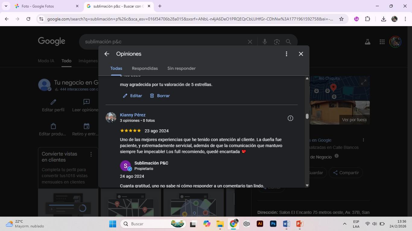This screenshot has width=412, height=231.
Task: Open a new browser tab
Action: point(160,6)
